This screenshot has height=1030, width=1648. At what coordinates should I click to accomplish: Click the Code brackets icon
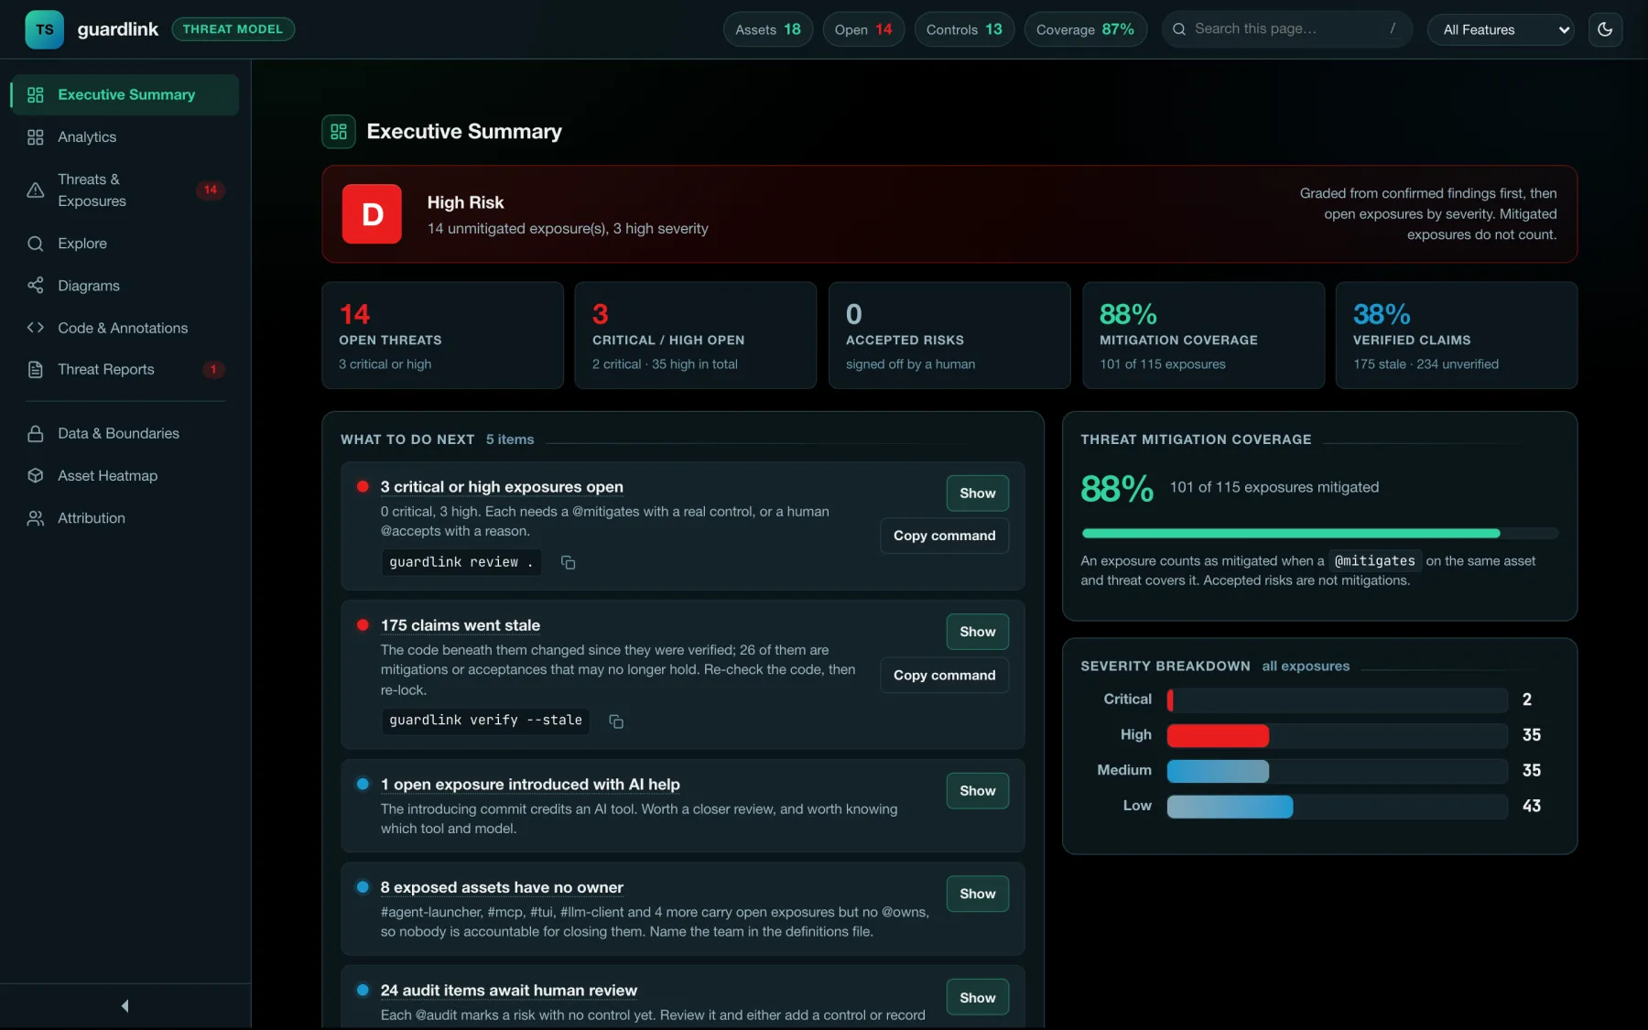click(x=36, y=328)
